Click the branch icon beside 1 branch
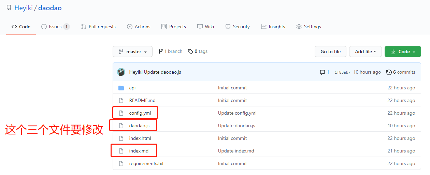 (160, 52)
